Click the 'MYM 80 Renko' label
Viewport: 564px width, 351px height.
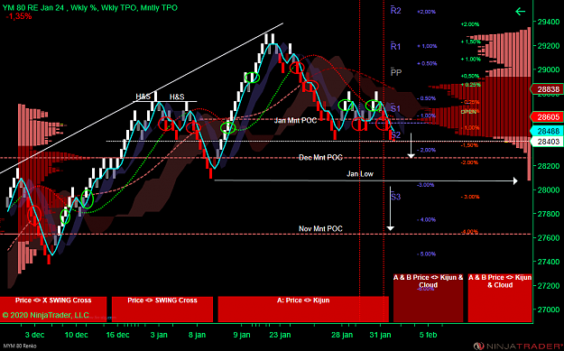click(19, 346)
